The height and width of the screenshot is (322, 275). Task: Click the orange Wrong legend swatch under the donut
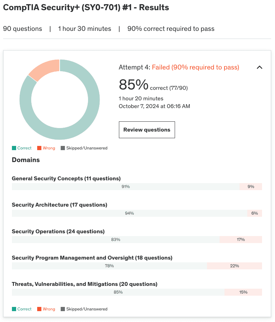click(x=39, y=148)
